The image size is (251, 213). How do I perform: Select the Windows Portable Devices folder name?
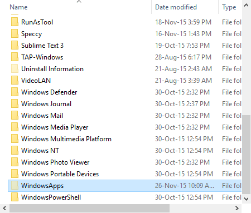point(60,174)
